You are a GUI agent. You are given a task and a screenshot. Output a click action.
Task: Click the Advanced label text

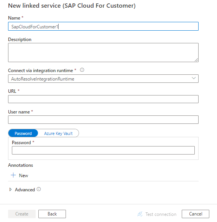pyautogui.click(x=25, y=189)
